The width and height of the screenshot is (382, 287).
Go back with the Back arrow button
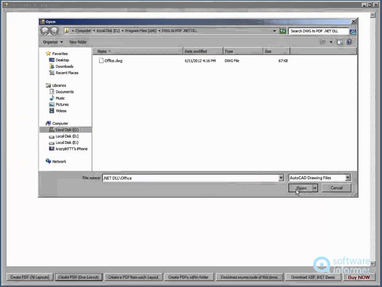click(45, 31)
